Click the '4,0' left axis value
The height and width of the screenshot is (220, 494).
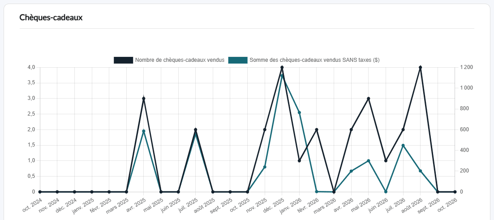pyautogui.click(x=31, y=68)
